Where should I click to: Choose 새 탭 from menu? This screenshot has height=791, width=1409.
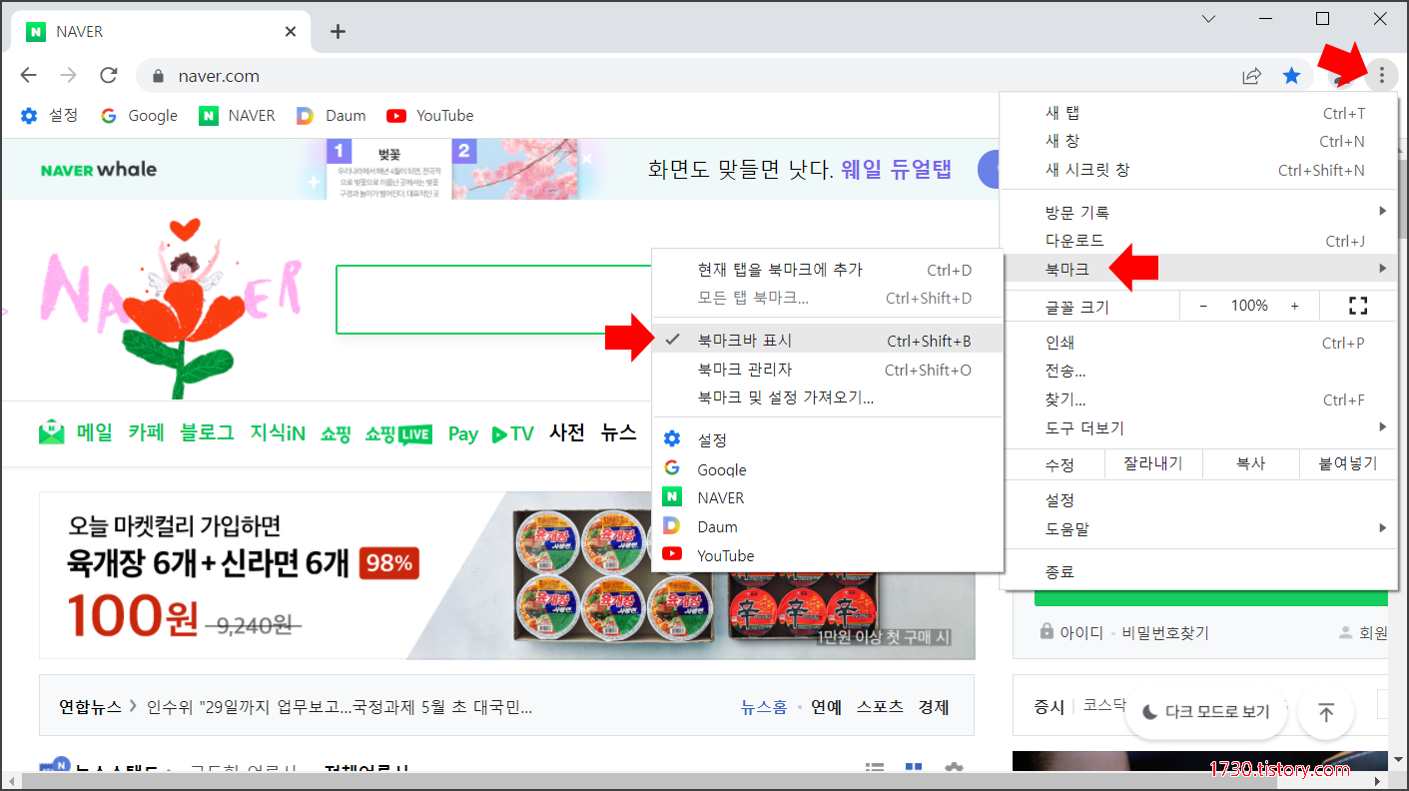click(1198, 113)
